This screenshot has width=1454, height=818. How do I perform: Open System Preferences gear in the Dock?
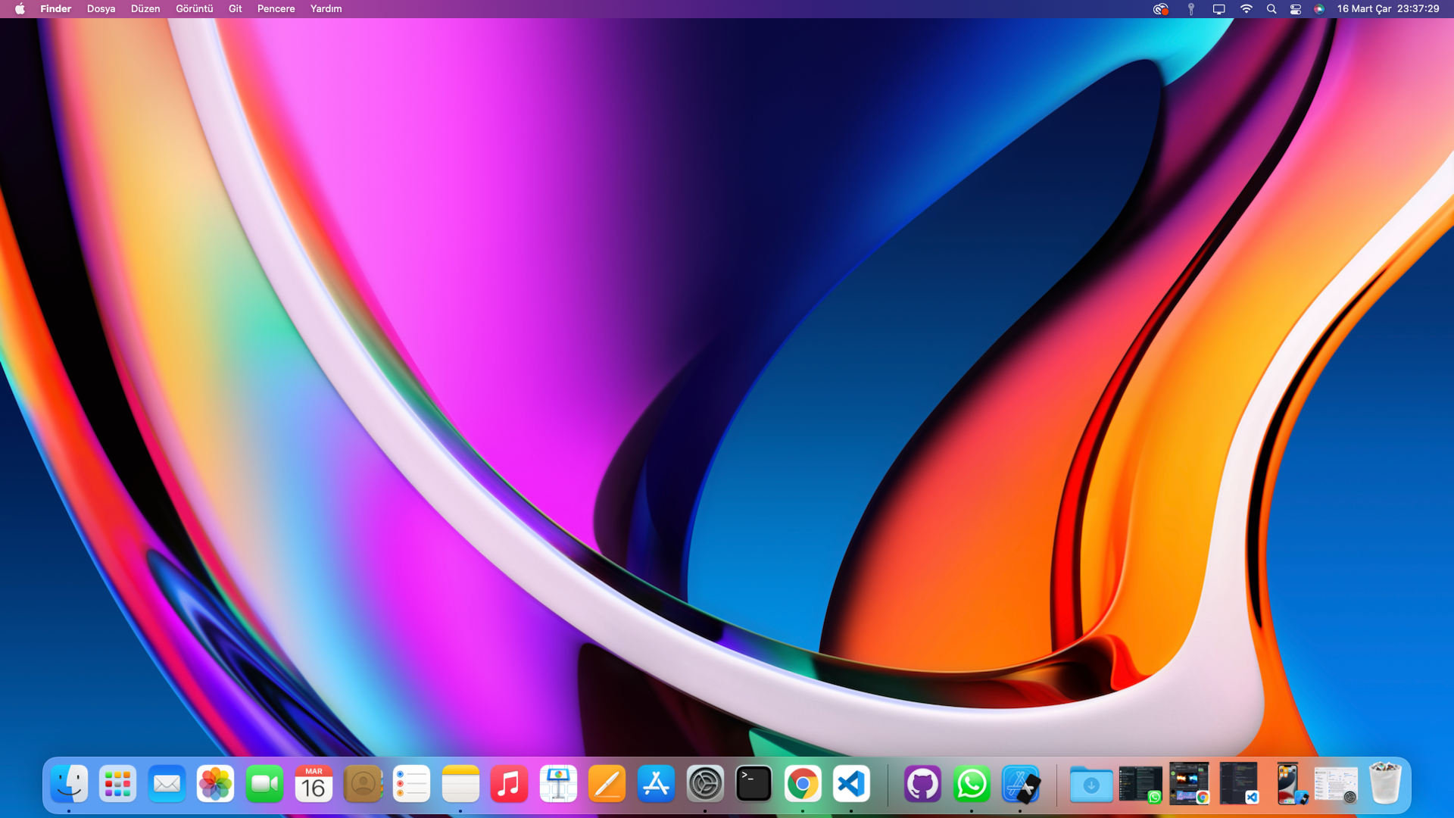[705, 784]
